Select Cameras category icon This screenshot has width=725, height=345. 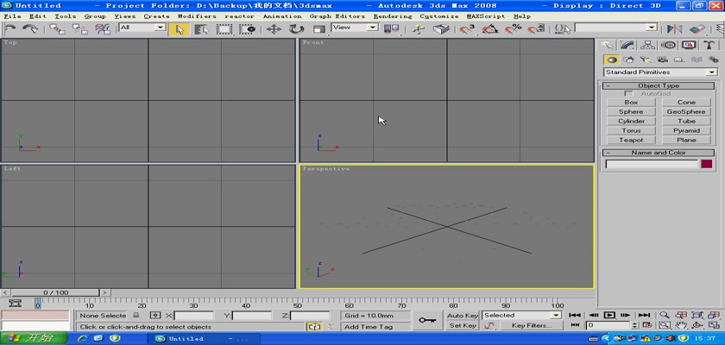point(663,60)
